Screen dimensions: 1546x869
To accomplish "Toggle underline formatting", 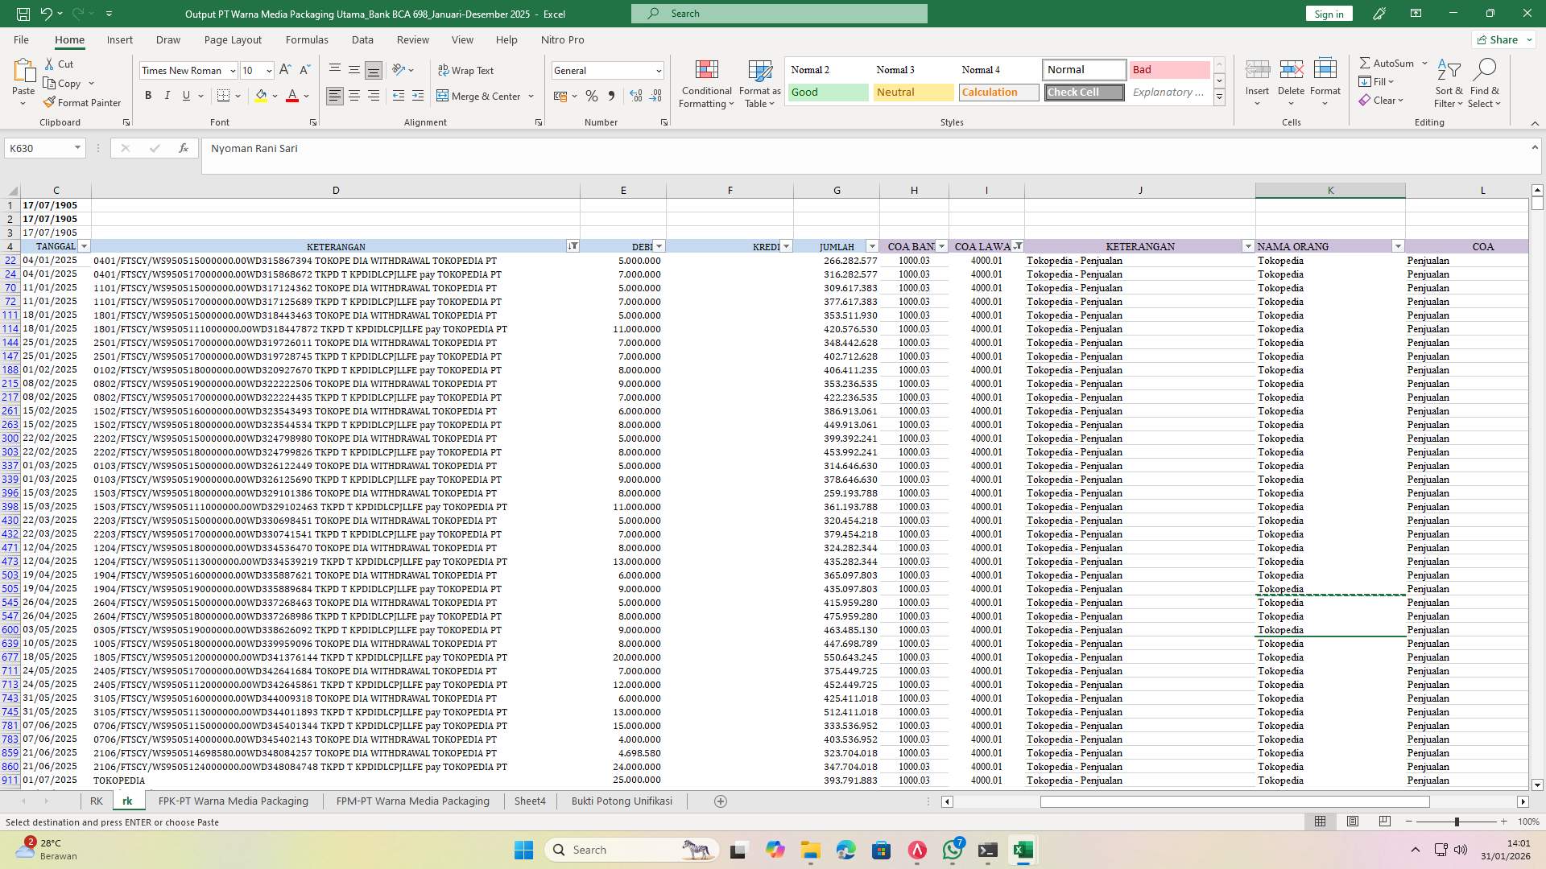I will coord(184,95).
